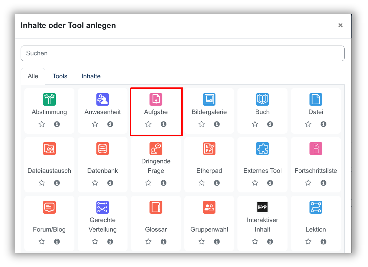Mark Forum/Blog as favorite with star
This screenshot has width=368, height=267.
(x=42, y=242)
